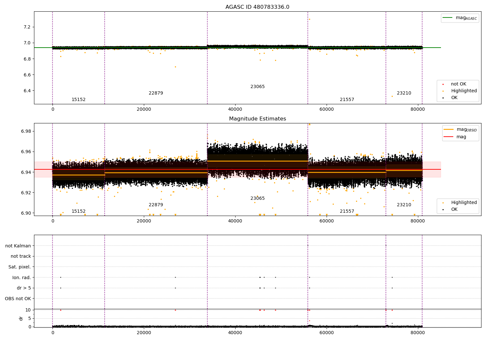Click the orange outlier near 6.7 in top plot
Image resolution: width=486 pixels, height=340 pixels.
pos(175,67)
